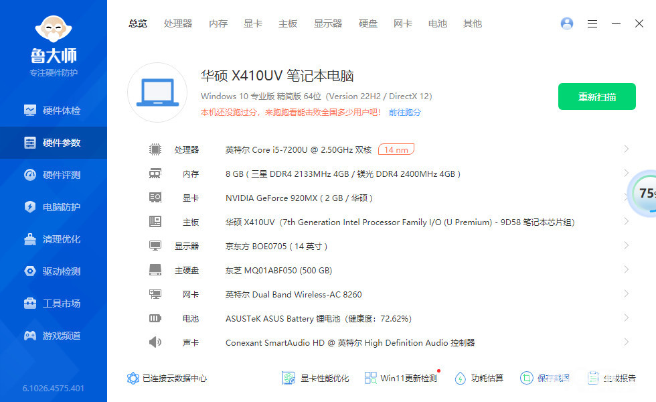The height and width of the screenshot is (402, 656).
Task: Click the green 重新扫描 button
Action: coord(597,97)
